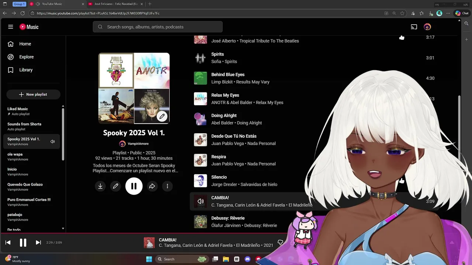Viewport: 472px width, 265px height.
Task: Click the Behind Blue Eyes track
Action: [x=228, y=75]
